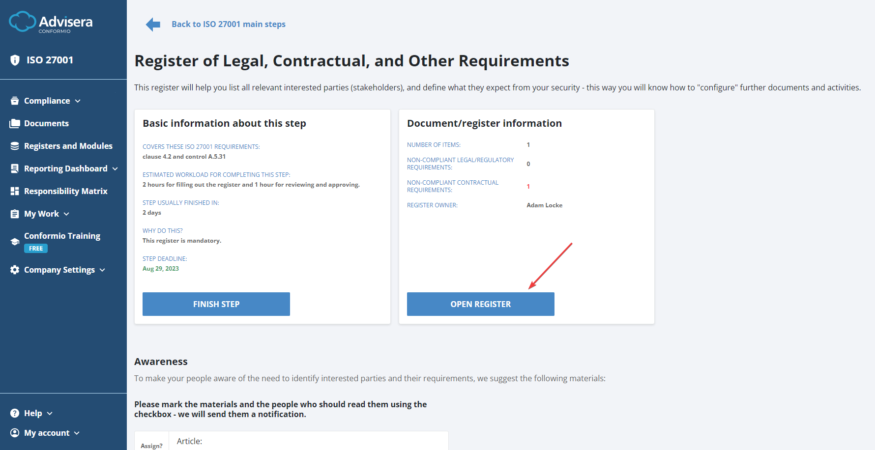The image size is (875, 450).
Task: Open the Documents section
Action: 46,123
